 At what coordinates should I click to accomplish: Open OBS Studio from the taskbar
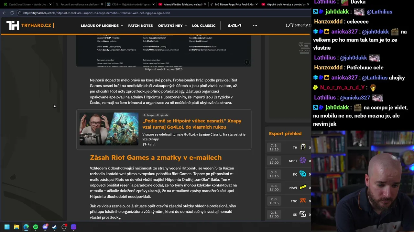(x=64, y=227)
